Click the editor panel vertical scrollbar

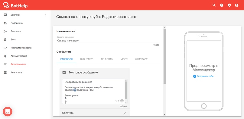165,56
